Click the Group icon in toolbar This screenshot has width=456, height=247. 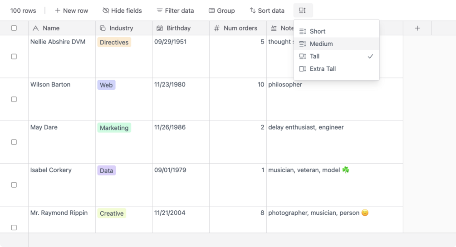[211, 10]
